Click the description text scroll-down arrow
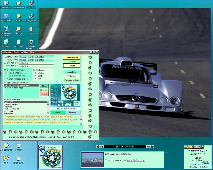 pyautogui.click(x=81, y=124)
